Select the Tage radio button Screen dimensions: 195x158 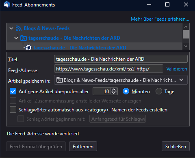[159, 91]
